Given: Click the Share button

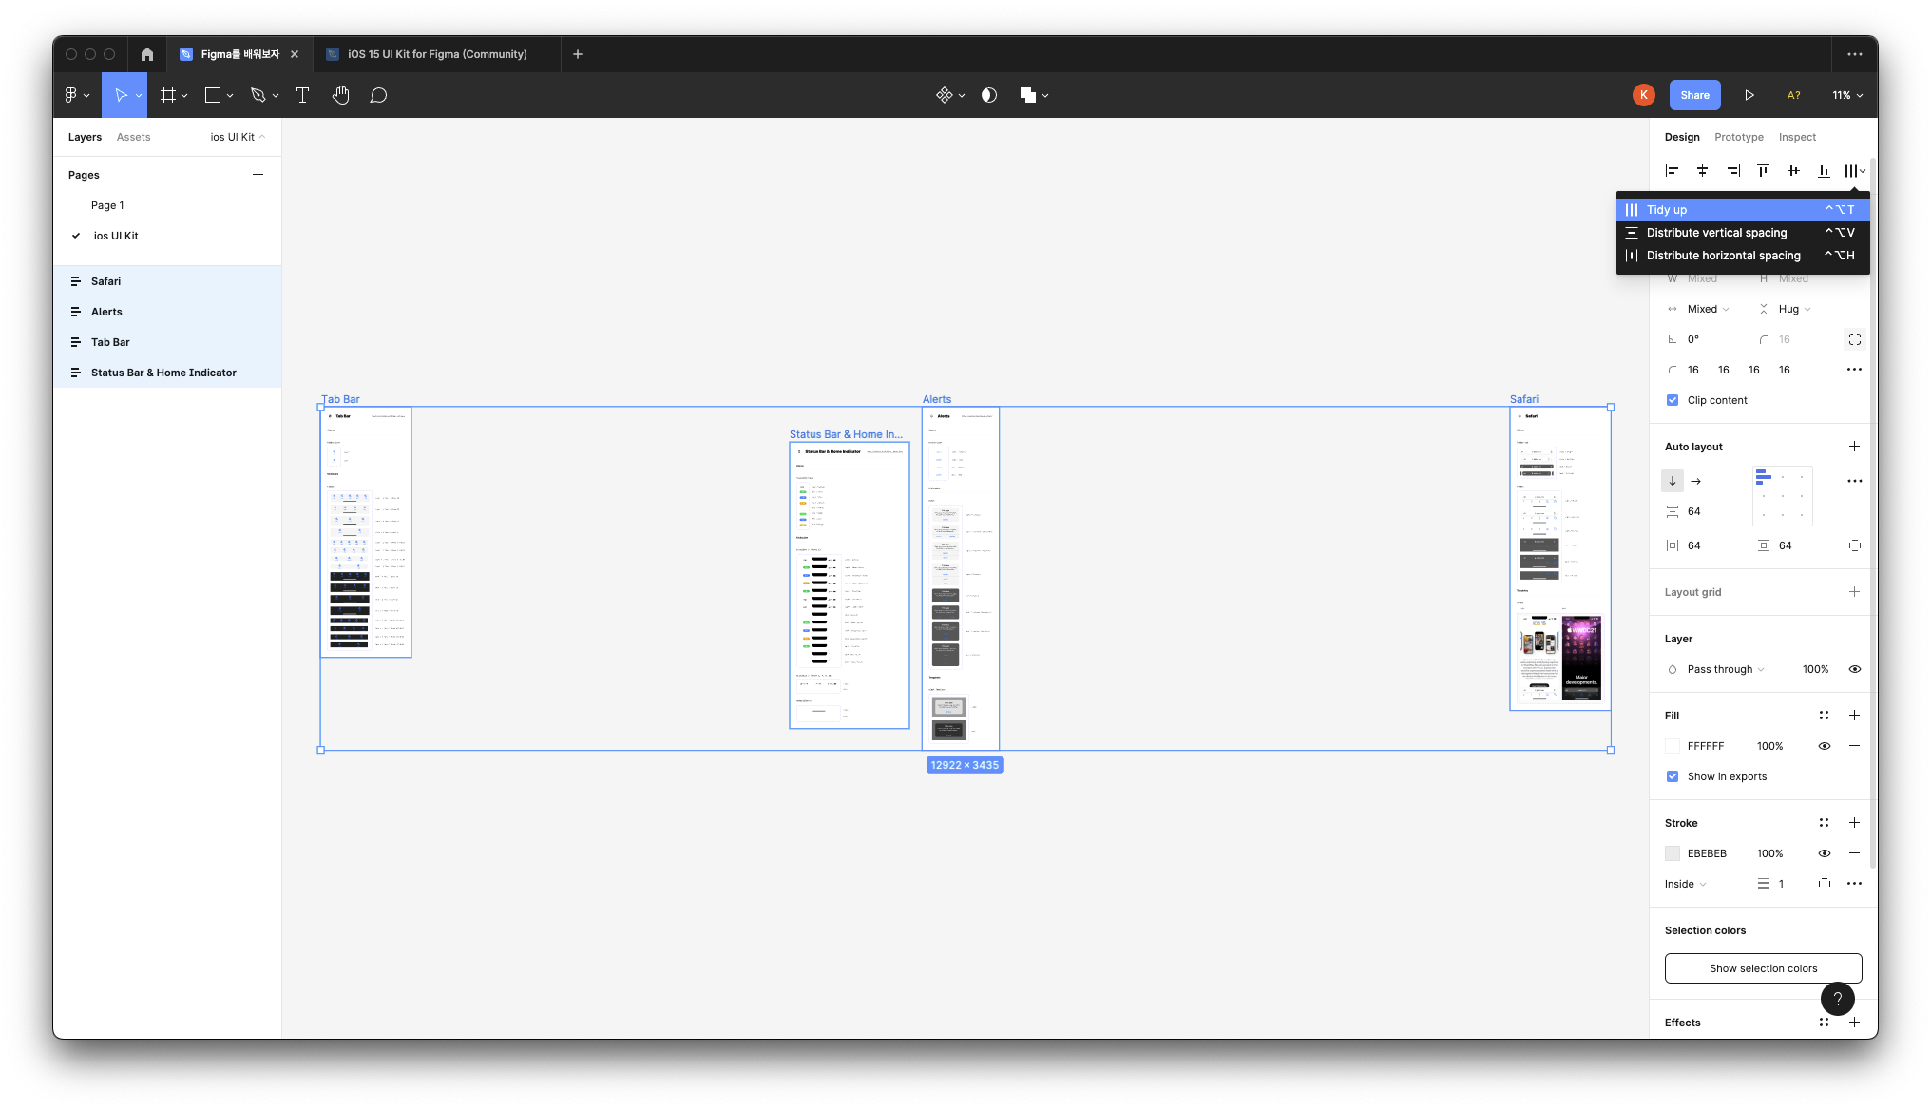Looking at the screenshot, I should [1694, 95].
